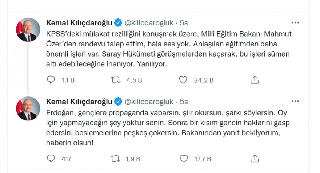The width and height of the screenshot is (320, 173).
Task: Share the first tweet about Mahmut Özer
Action: pyautogui.click(x=255, y=80)
